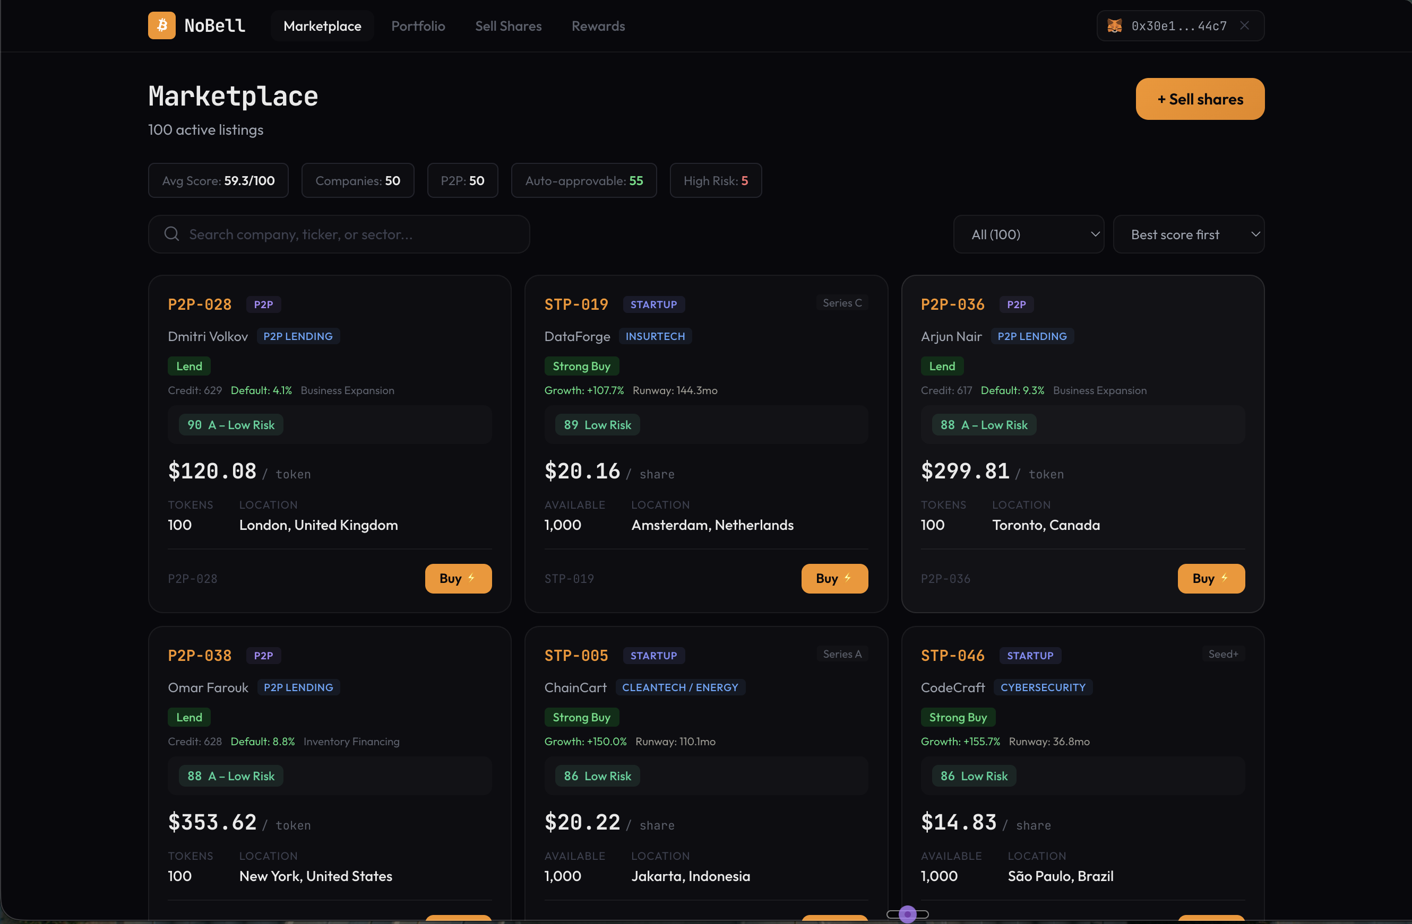Image resolution: width=1412 pixels, height=924 pixels.
Task: Open the Portfolio tab
Action: [x=418, y=25]
